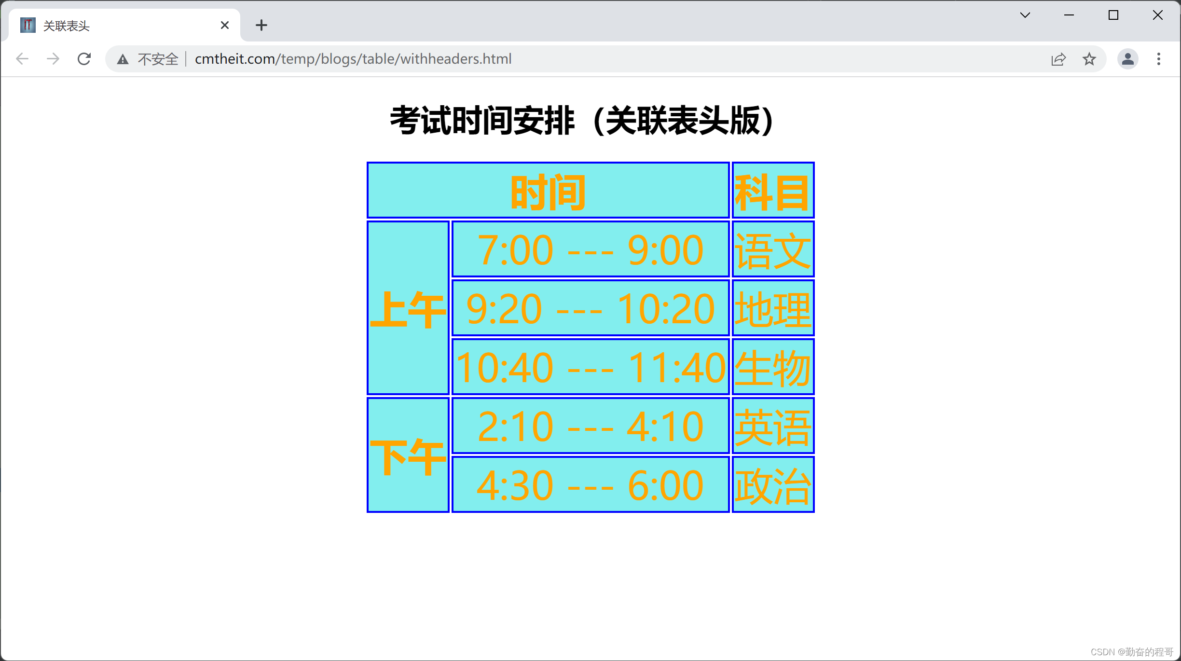The image size is (1181, 661).
Task: Click the 上午 row header
Action: click(x=408, y=308)
